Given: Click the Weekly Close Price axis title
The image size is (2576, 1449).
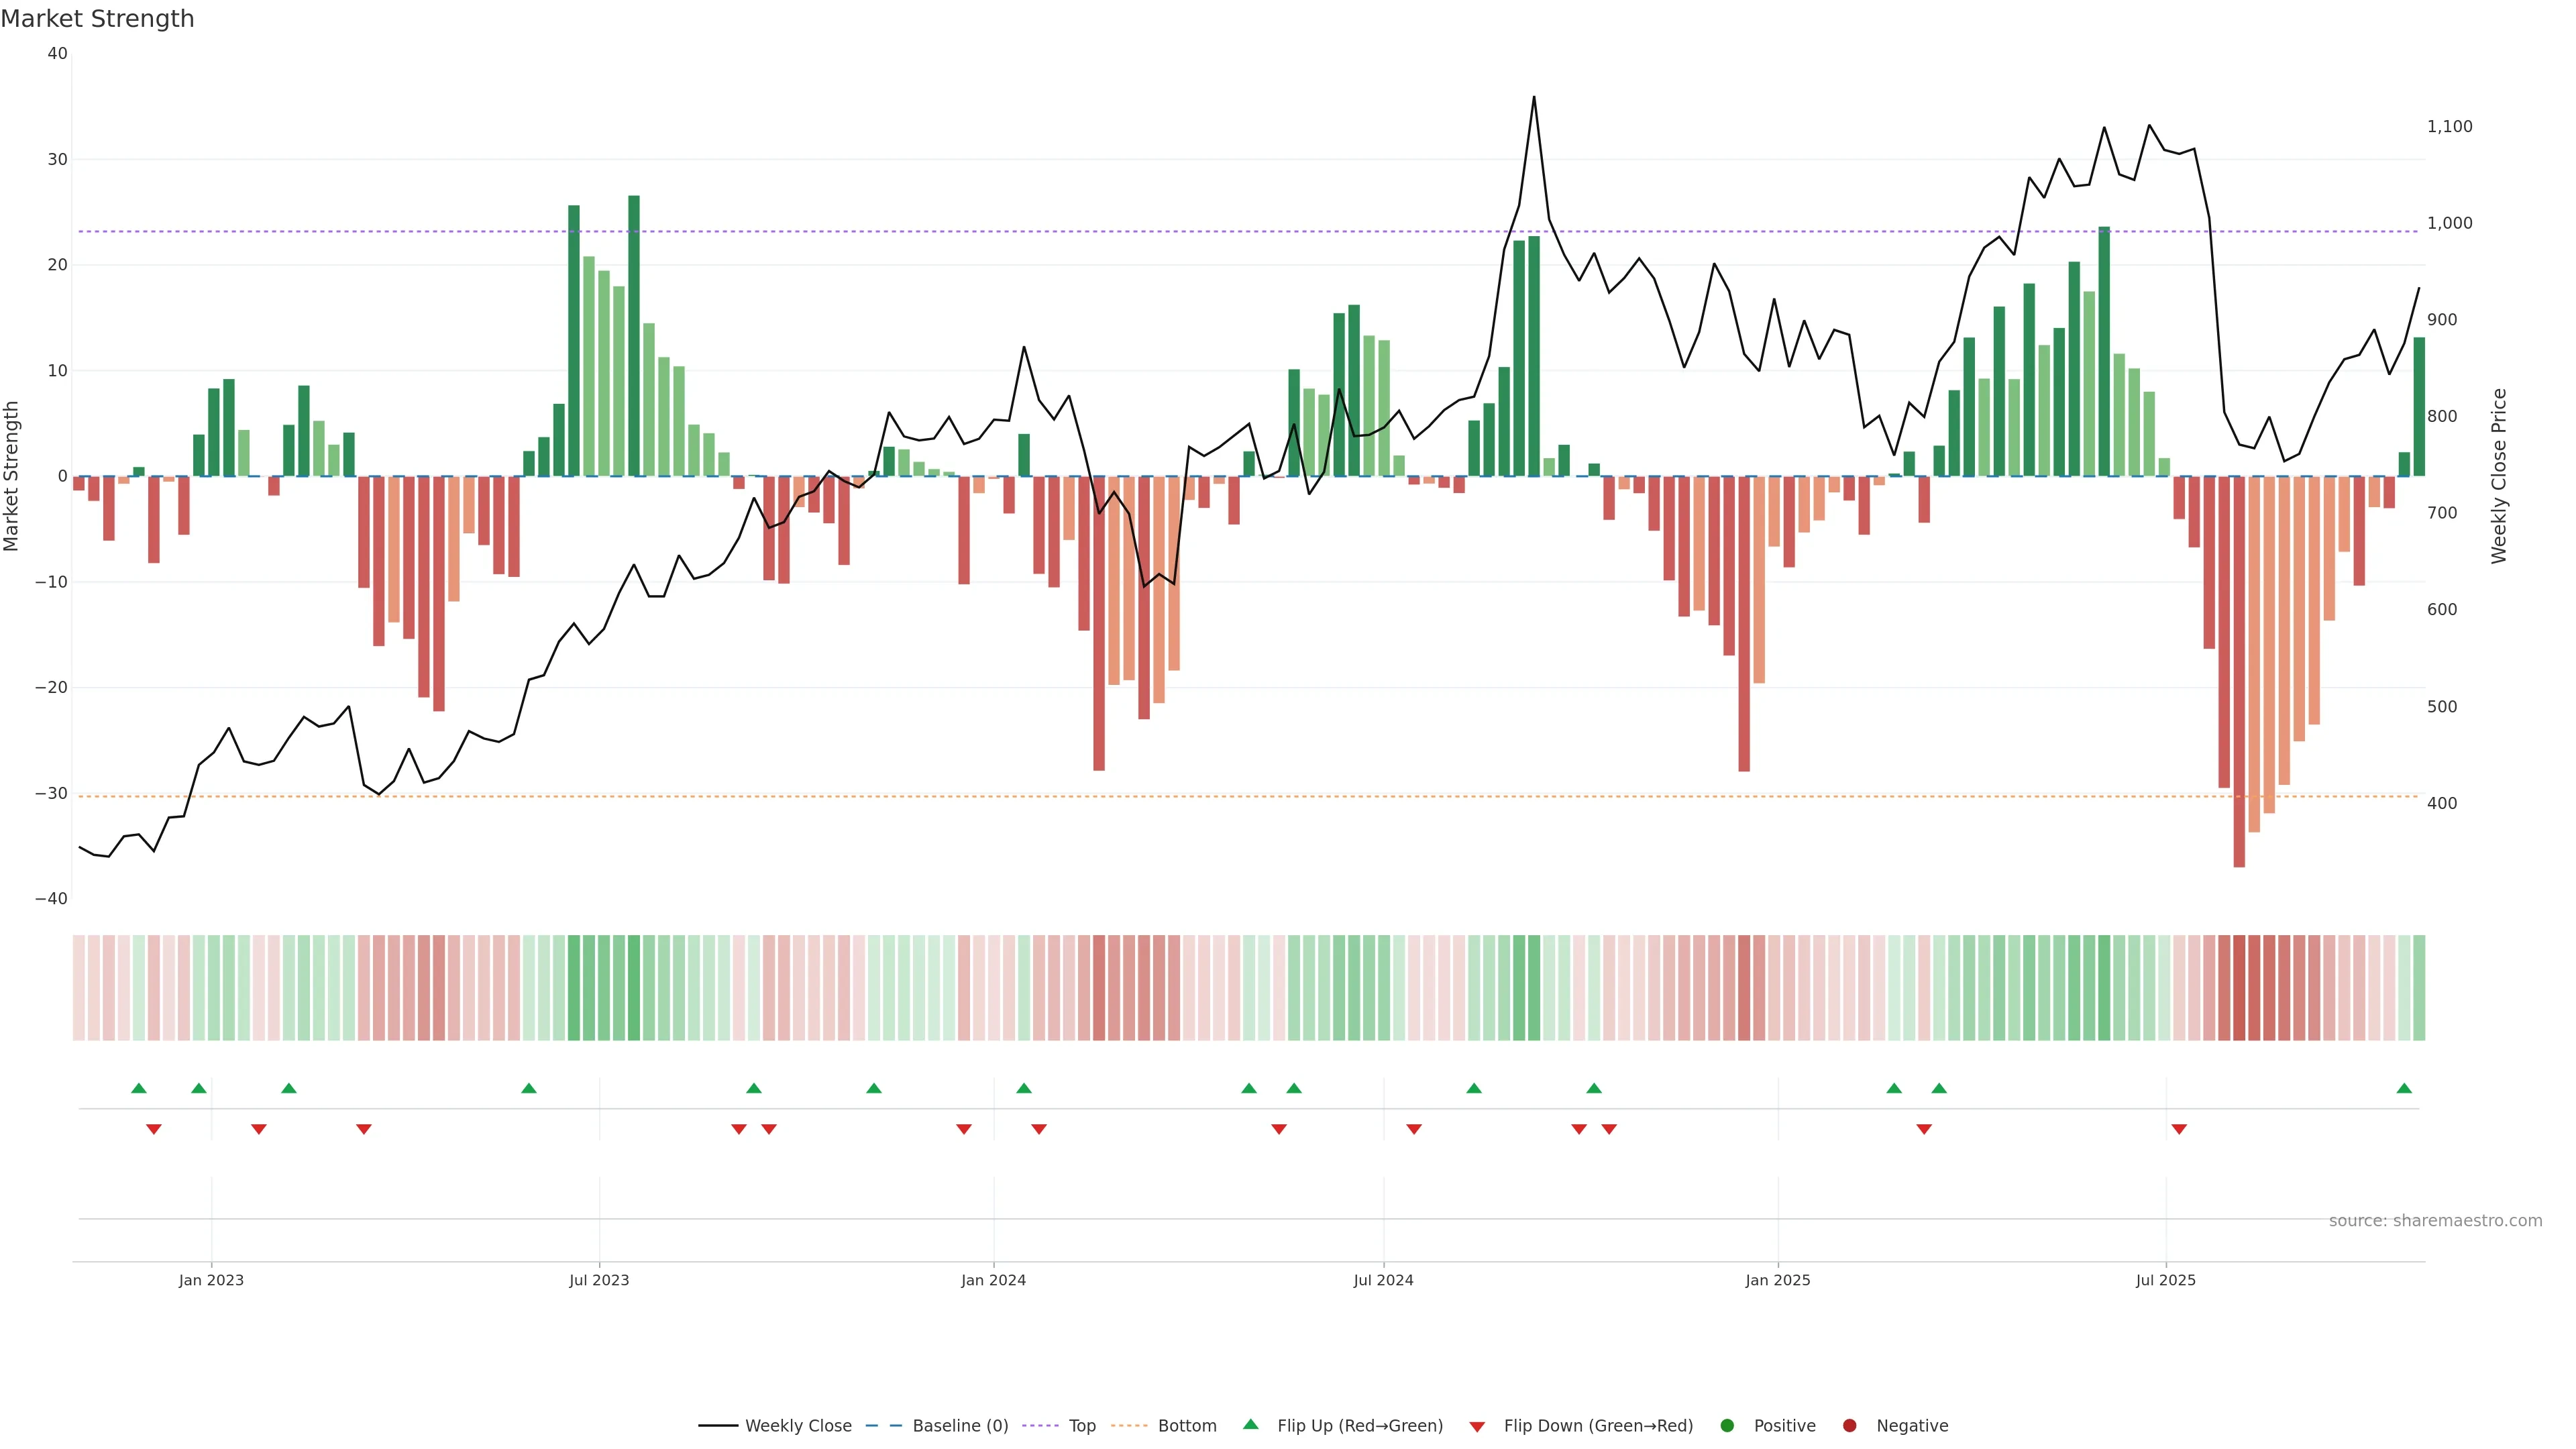Looking at the screenshot, I should 2499,476.
